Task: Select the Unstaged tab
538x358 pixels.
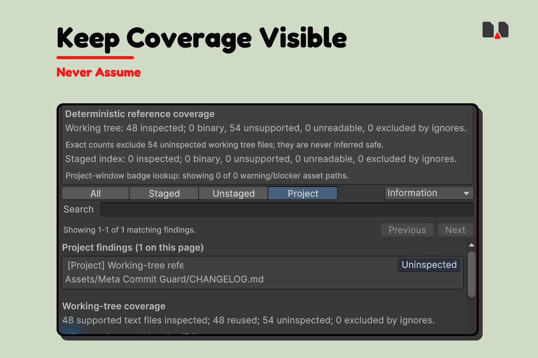Action: (234, 193)
